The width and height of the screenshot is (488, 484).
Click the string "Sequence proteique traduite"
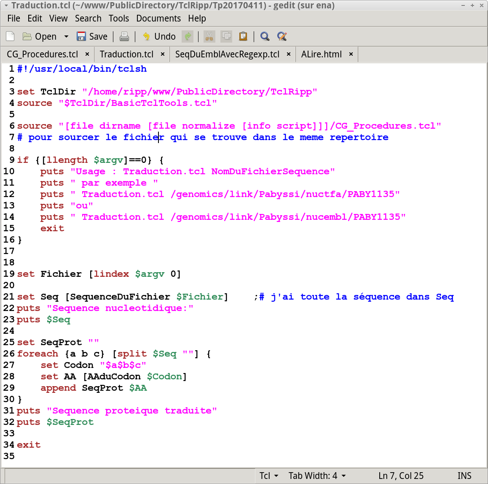pyautogui.click(x=131, y=411)
